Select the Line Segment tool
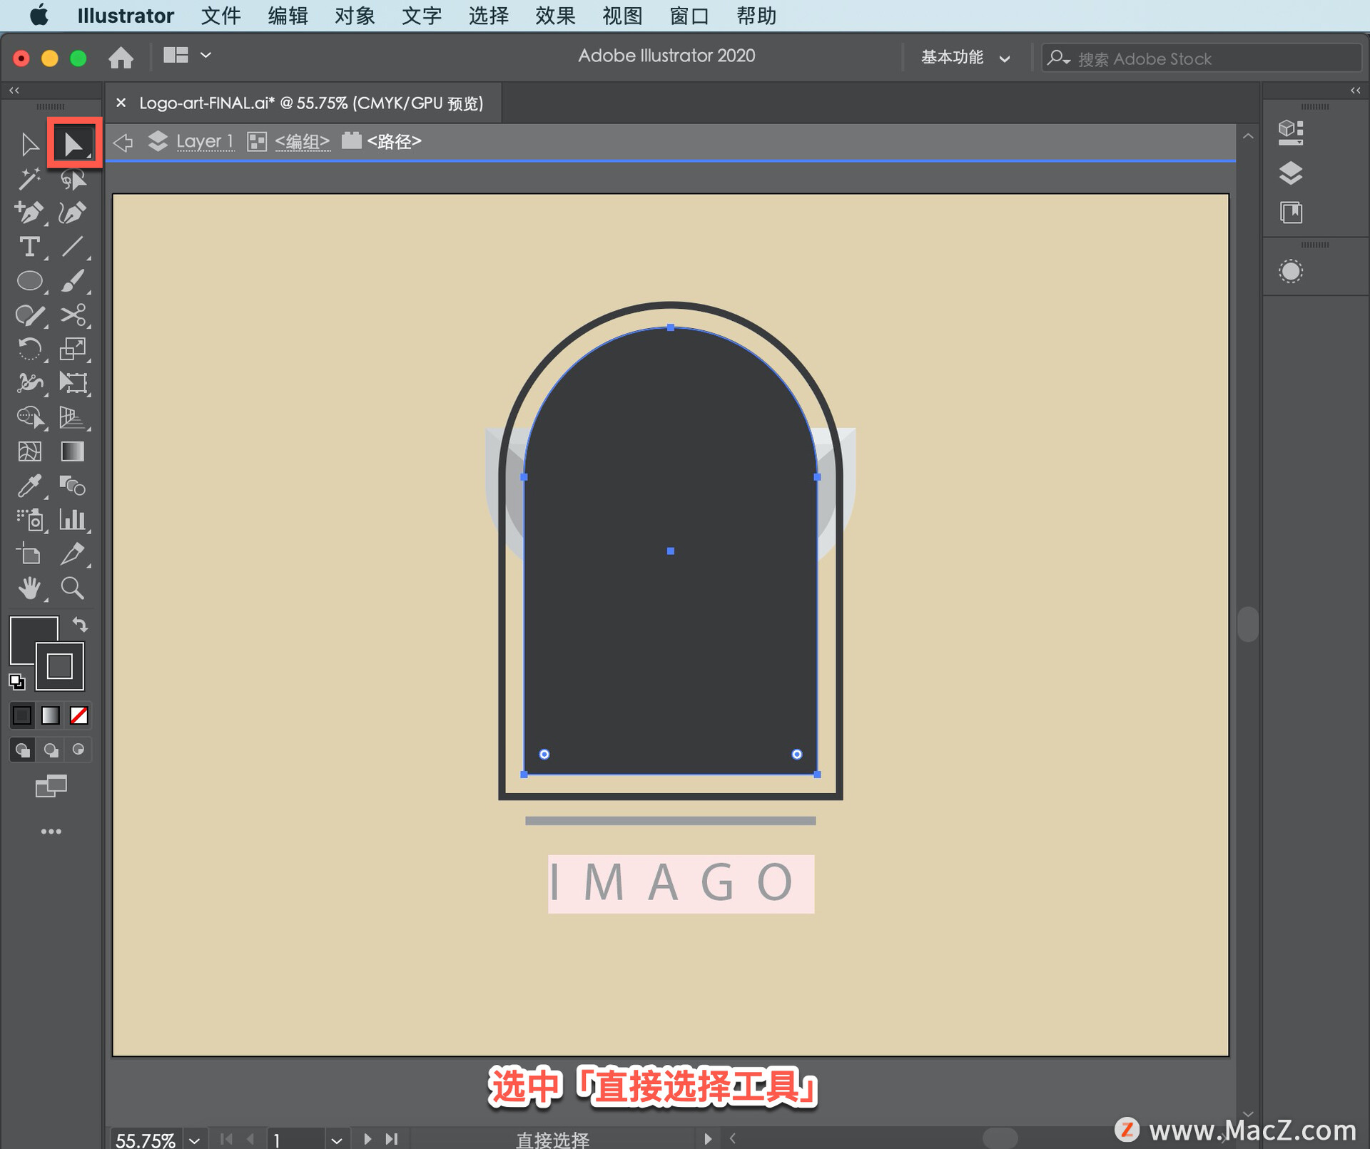Screen dimensions: 1370x1149 tap(73, 247)
